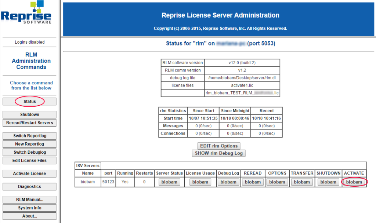Image resolution: width=376 pixels, height=223 pixels.
Task: View System Info
Action: (x=29, y=208)
